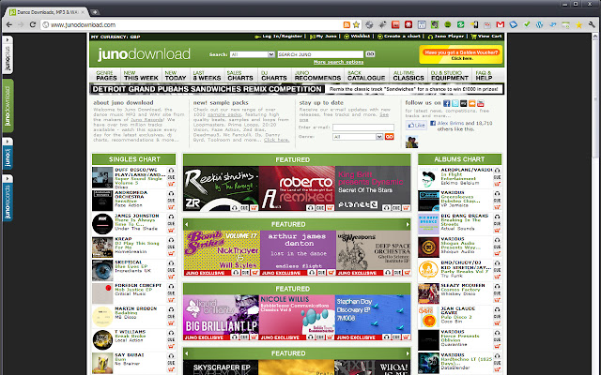Click the junodownload home logo
This screenshot has height=375, width=601.
(144, 54)
